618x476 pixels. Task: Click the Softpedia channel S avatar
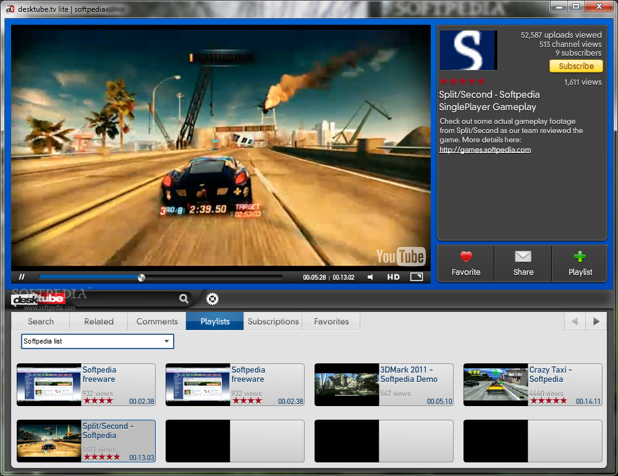[468, 50]
